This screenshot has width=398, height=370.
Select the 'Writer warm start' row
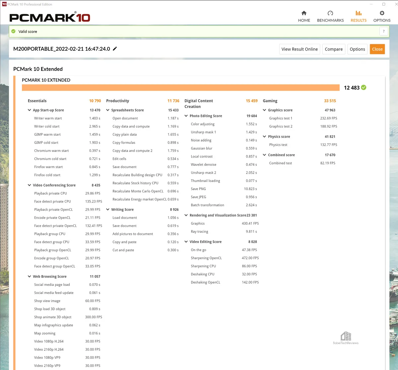67,118
